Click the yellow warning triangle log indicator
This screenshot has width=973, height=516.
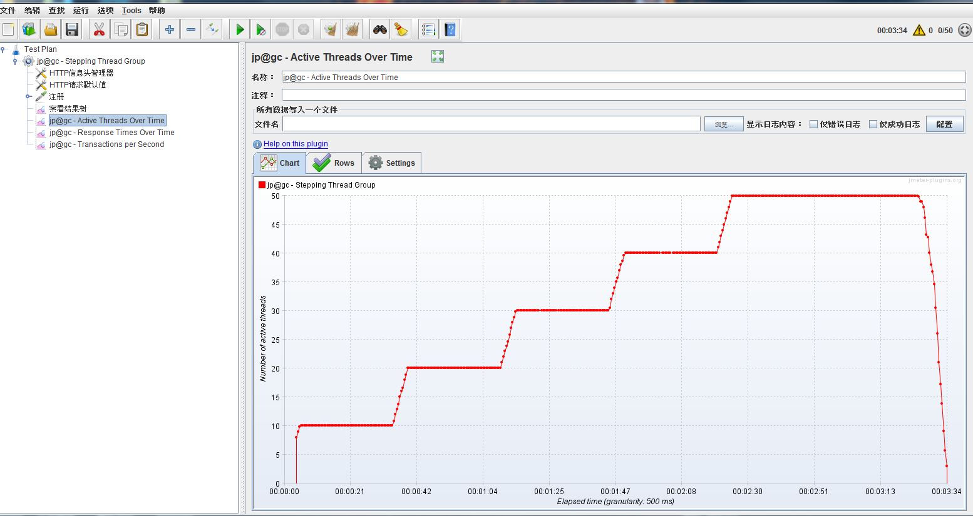[919, 30]
